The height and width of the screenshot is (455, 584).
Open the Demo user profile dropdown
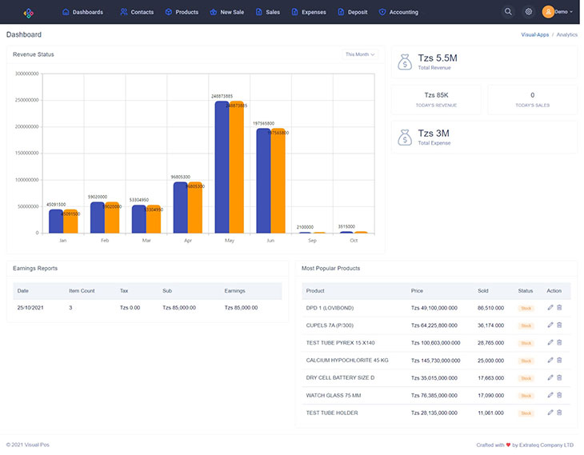[x=558, y=12]
